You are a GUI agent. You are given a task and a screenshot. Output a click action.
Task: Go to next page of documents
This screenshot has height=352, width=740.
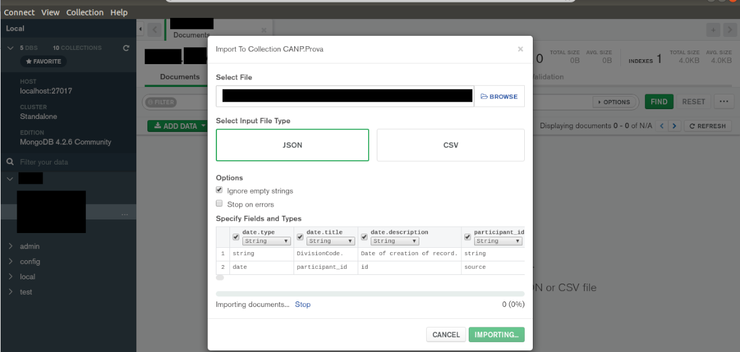point(675,126)
